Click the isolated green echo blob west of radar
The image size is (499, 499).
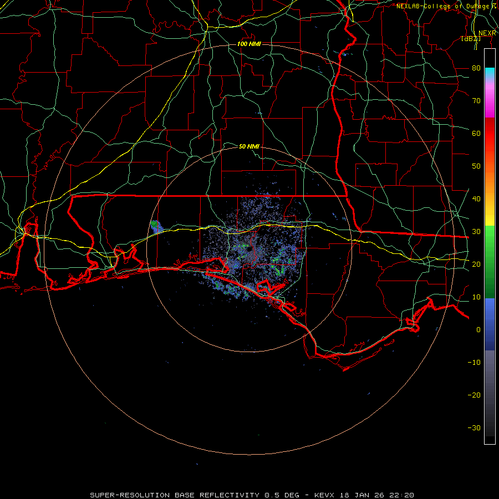(156, 226)
